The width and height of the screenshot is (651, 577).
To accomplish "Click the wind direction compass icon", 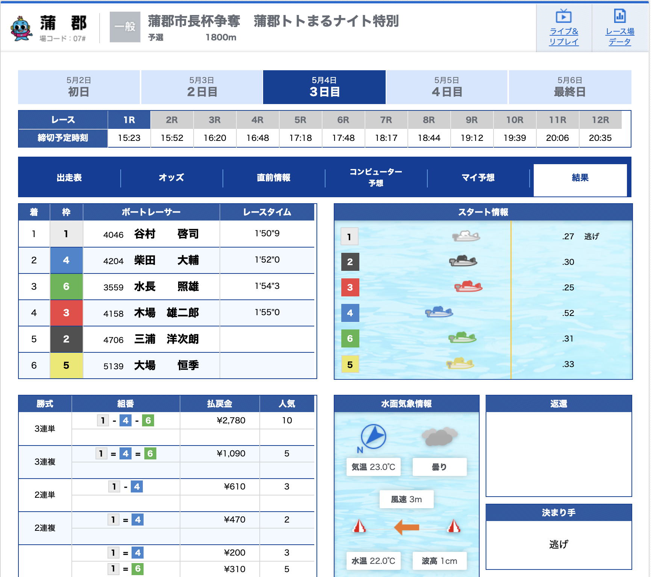I will coord(373,437).
